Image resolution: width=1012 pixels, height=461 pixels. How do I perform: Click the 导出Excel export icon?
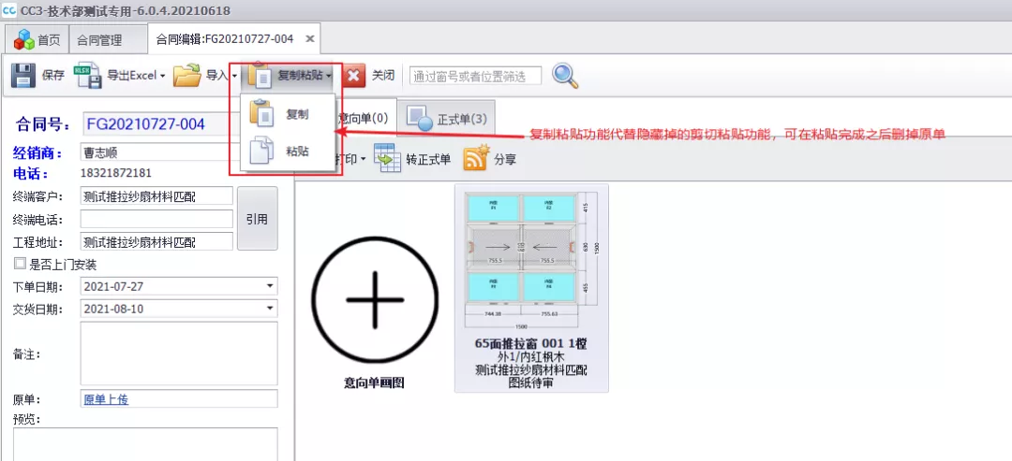pyautogui.click(x=88, y=76)
